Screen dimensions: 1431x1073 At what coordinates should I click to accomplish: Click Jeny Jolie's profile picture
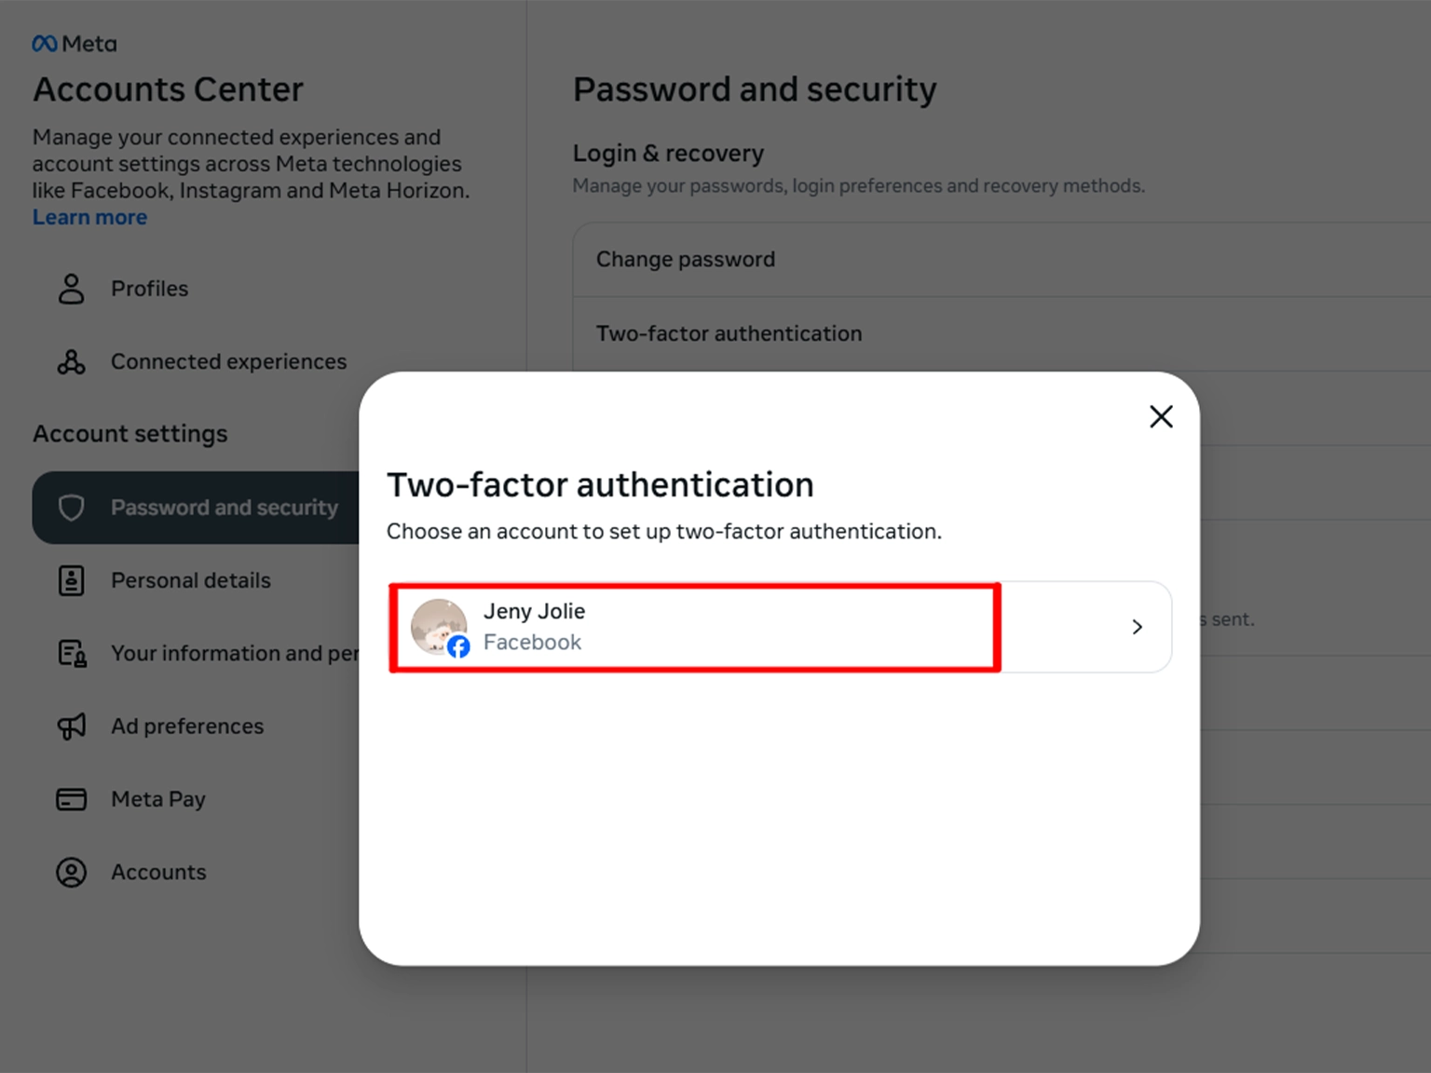tap(439, 627)
